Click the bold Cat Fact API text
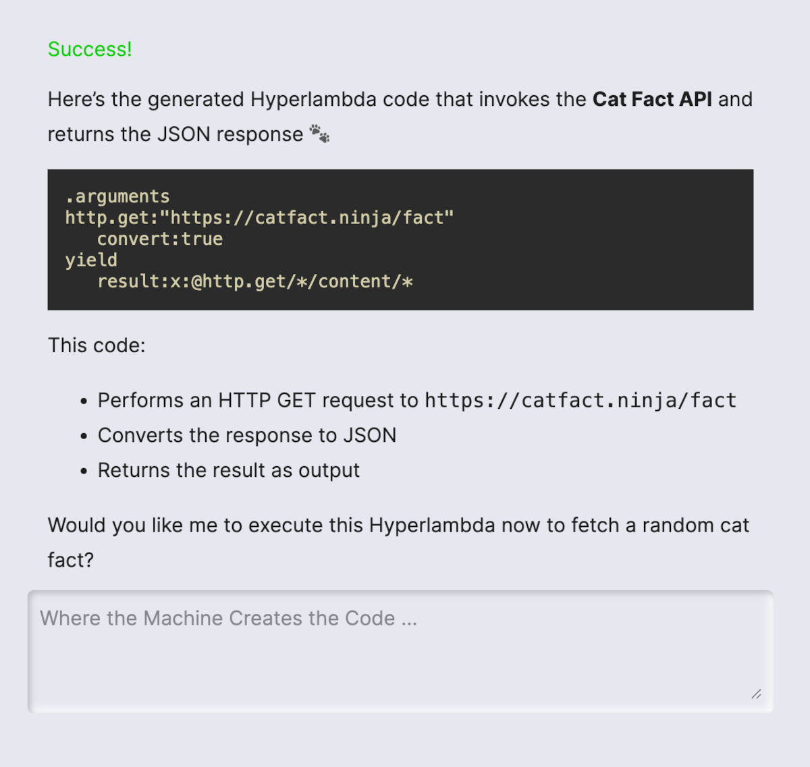Image resolution: width=810 pixels, height=767 pixels. [652, 99]
